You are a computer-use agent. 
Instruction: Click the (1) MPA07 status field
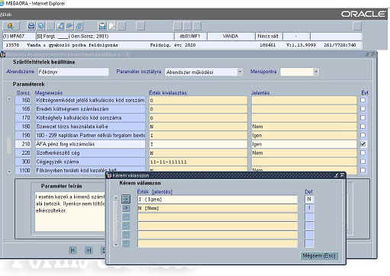click(18, 37)
